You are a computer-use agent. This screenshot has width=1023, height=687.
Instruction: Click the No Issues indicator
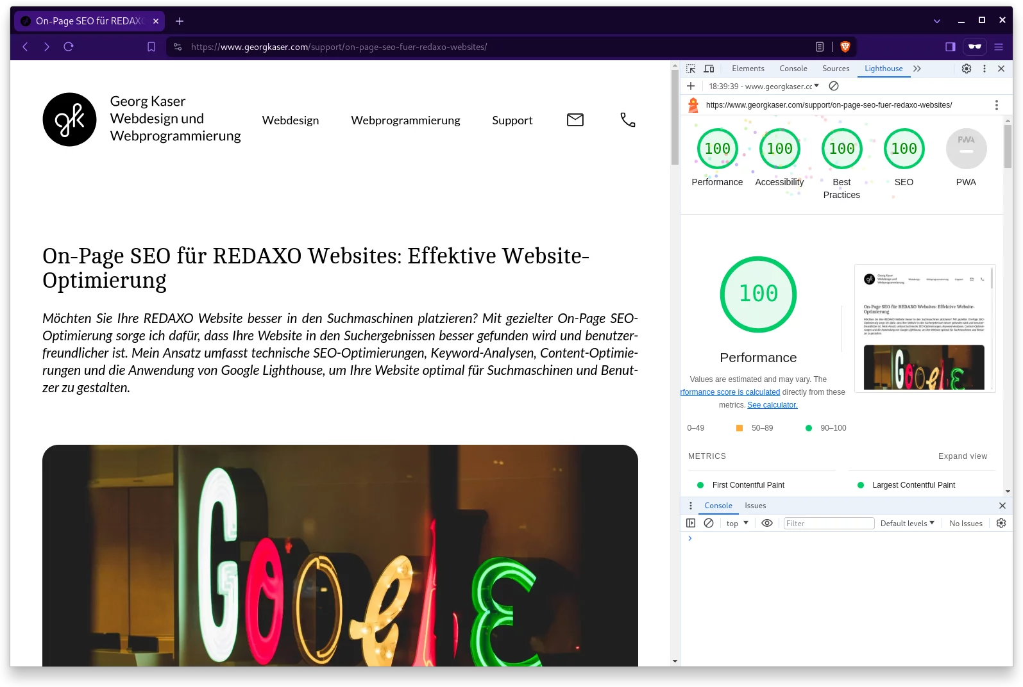(966, 523)
